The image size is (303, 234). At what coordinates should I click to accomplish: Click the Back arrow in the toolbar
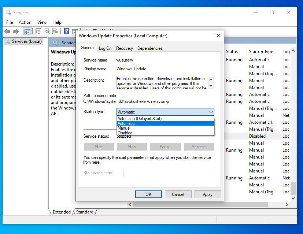click(7, 31)
